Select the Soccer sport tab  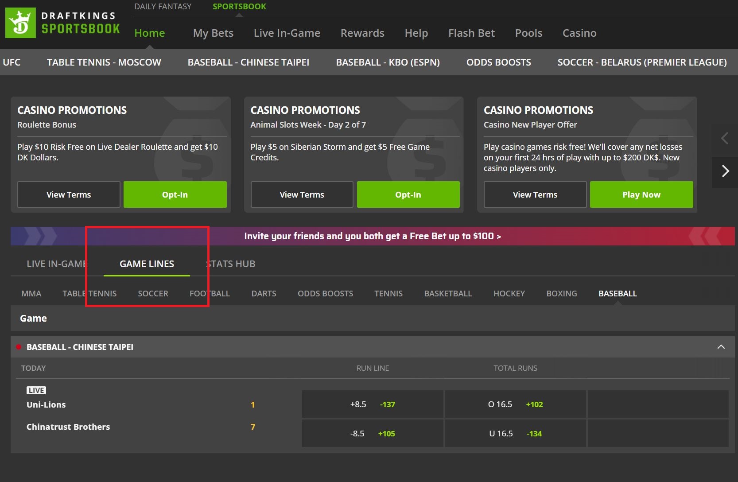click(153, 294)
